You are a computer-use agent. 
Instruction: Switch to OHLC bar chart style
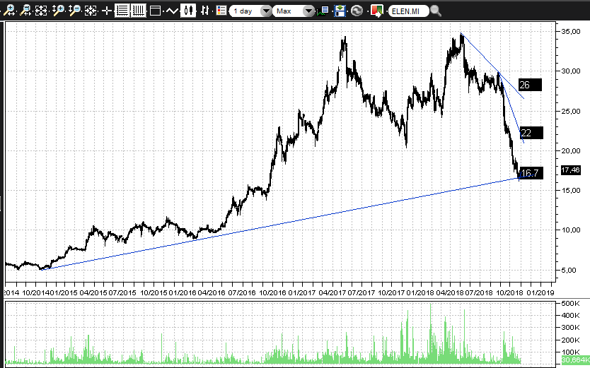204,11
